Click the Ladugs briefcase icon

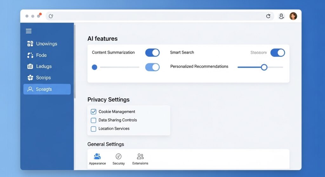coord(30,66)
